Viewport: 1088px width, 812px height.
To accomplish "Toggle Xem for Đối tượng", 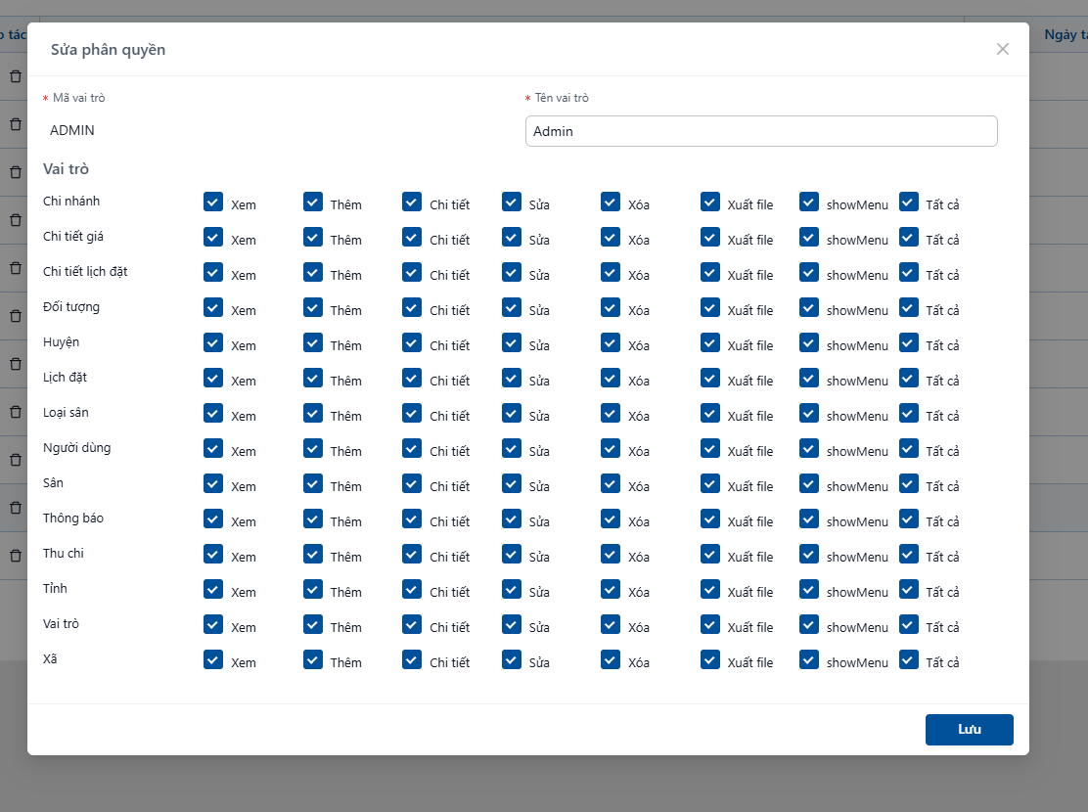I will click(x=213, y=307).
